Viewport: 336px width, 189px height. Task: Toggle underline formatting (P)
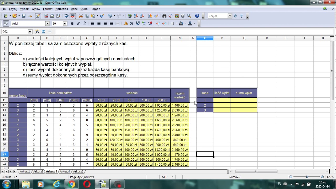click(x=85, y=23)
